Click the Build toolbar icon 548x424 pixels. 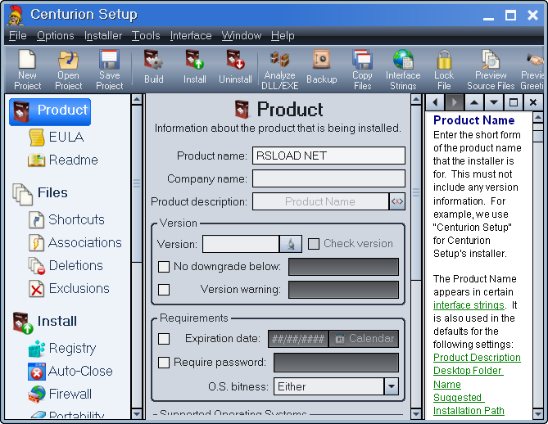click(x=154, y=66)
